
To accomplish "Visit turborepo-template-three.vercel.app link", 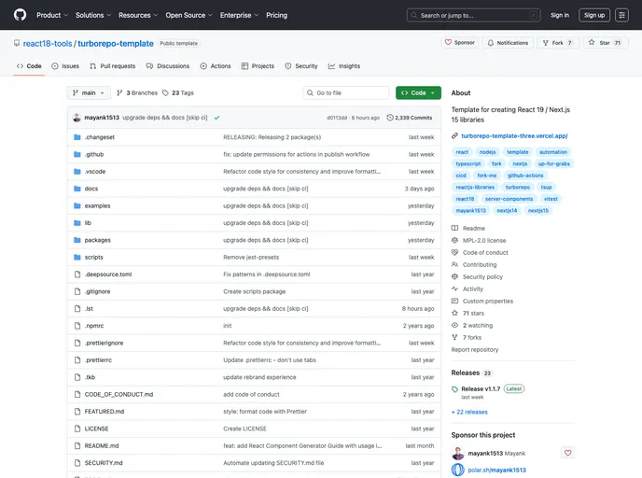I will pyautogui.click(x=514, y=136).
